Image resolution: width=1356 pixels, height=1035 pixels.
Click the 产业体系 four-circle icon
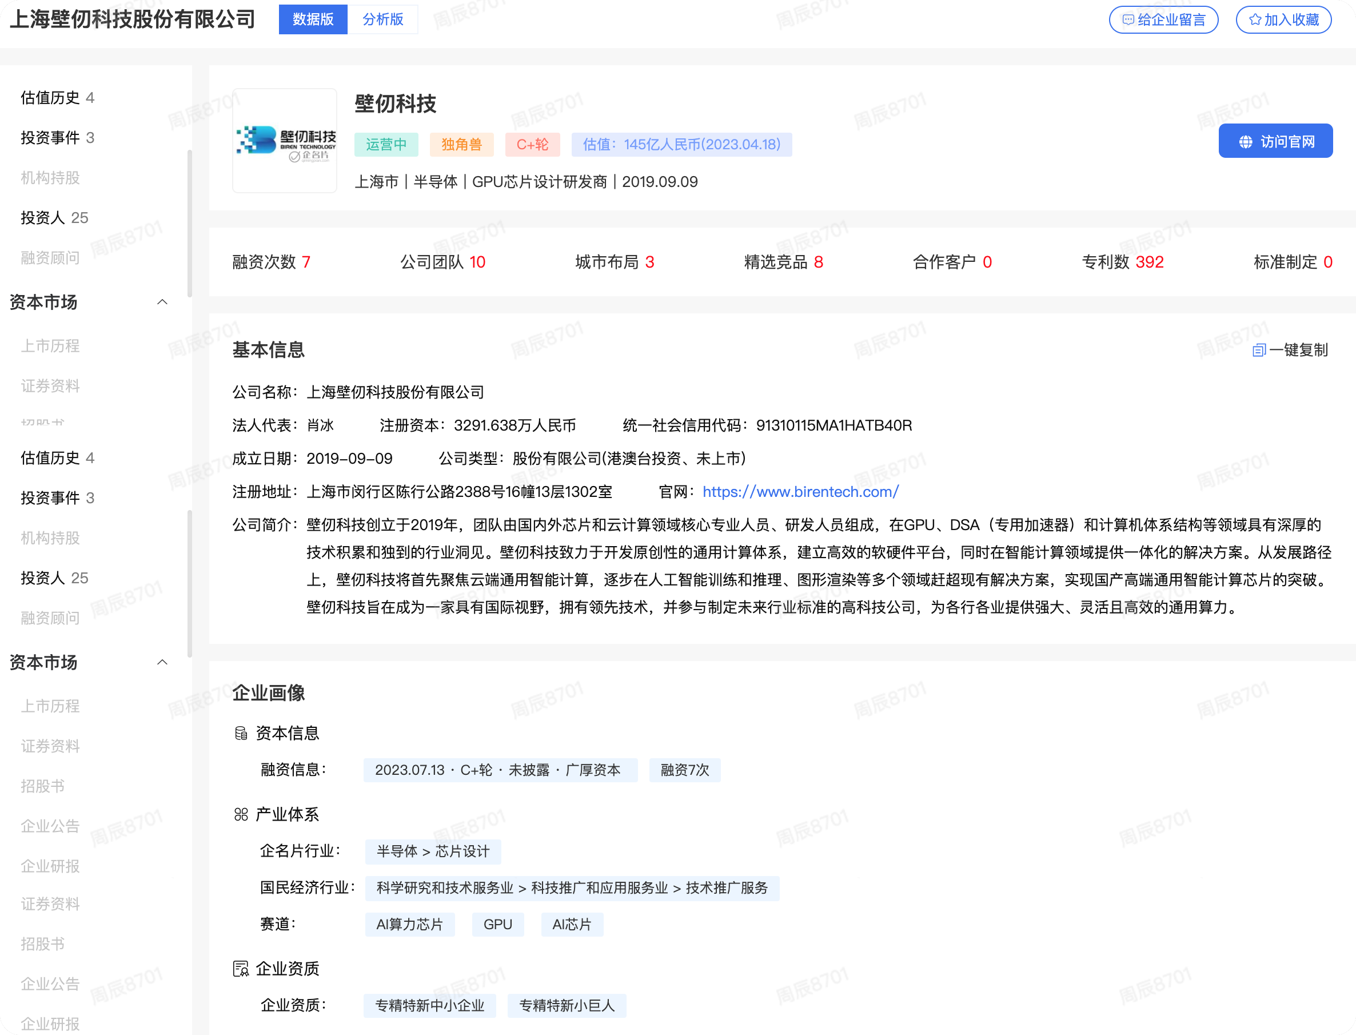[241, 814]
